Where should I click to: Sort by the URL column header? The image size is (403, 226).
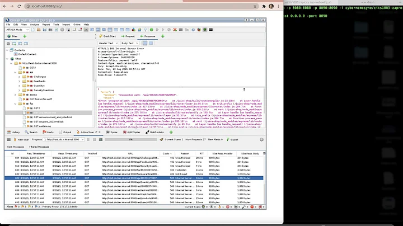(130, 154)
